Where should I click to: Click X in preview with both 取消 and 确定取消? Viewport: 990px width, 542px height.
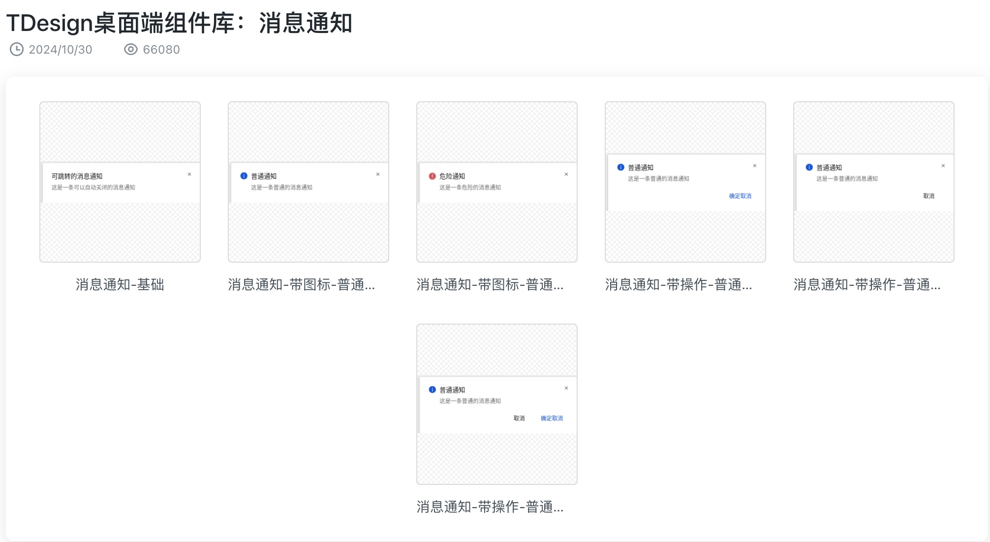[x=566, y=388]
